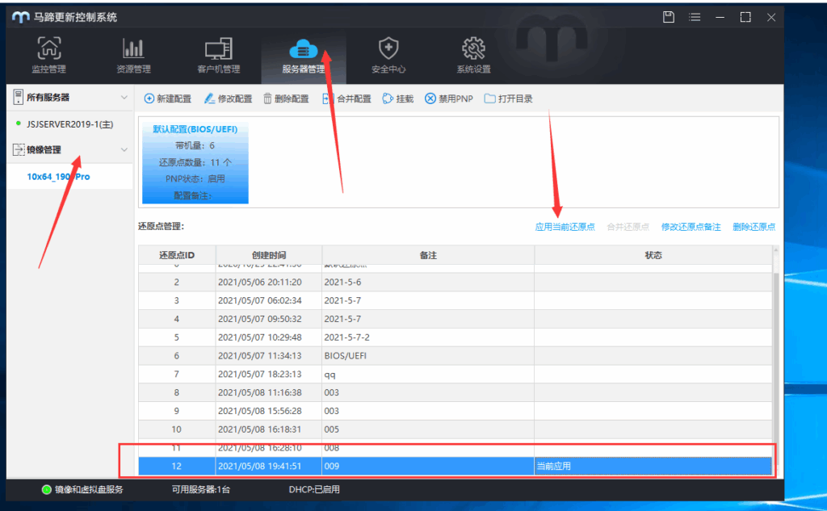Open the 监控管理 monitoring tab

(x=49, y=56)
